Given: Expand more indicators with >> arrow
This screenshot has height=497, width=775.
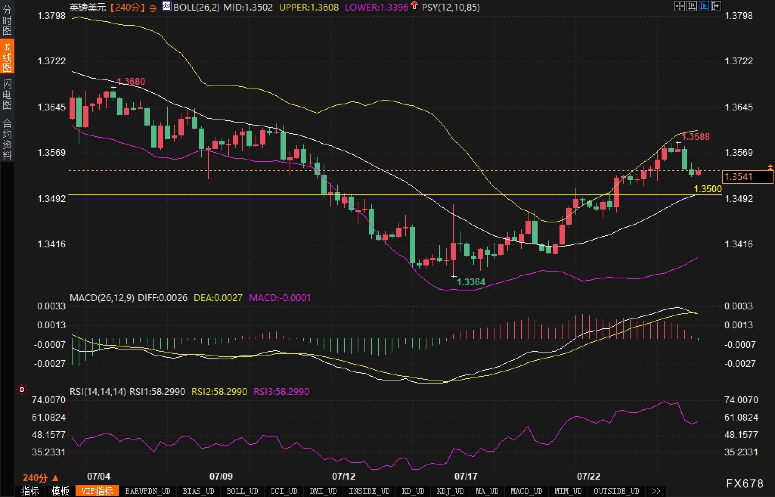Looking at the screenshot, I should pyautogui.click(x=656, y=491).
